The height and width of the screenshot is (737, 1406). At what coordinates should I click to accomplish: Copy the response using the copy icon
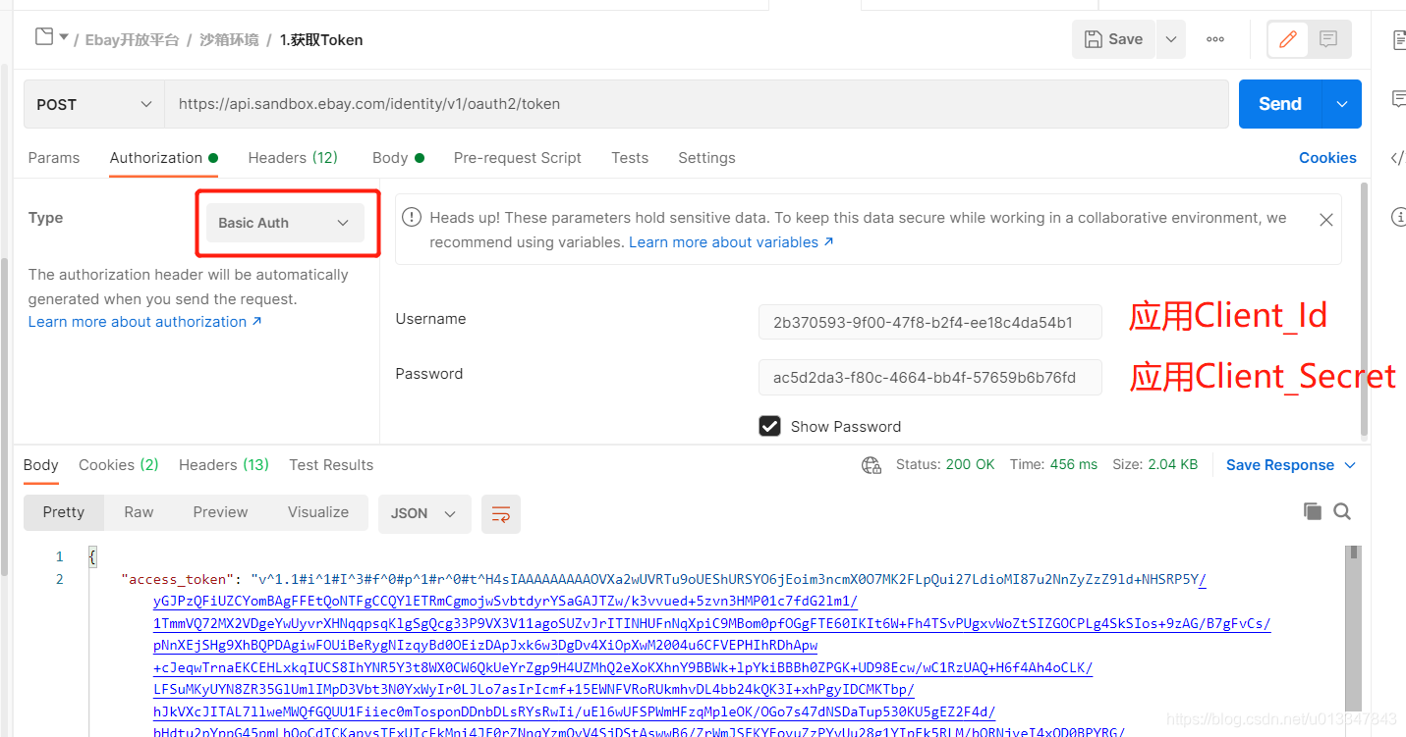pos(1312,511)
